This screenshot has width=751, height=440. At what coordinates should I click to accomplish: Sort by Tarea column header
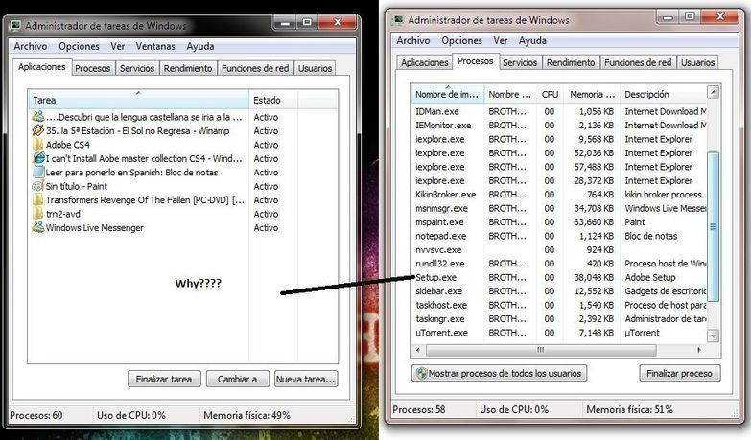click(138, 100)
